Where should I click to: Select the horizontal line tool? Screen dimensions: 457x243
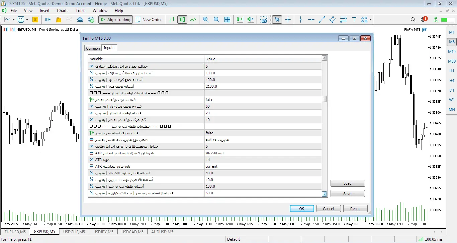coord(311,20)
